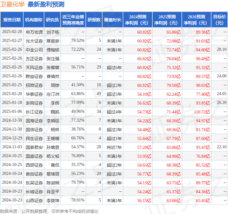Screen dimensions: 228x214
Task: Select the 长城证券 institution cell
Action: (34, 192)
